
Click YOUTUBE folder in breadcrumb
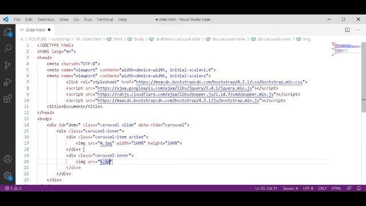(x=38, y=39)
